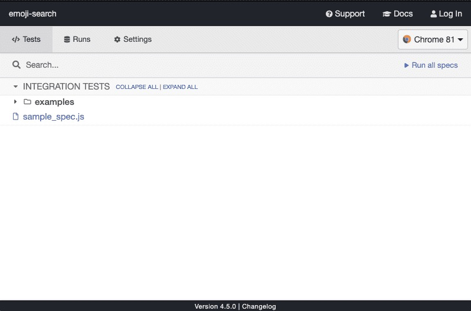Click the Runs database icon
Viewport: 471px width, 311px height.
click(x=67, y=39)
